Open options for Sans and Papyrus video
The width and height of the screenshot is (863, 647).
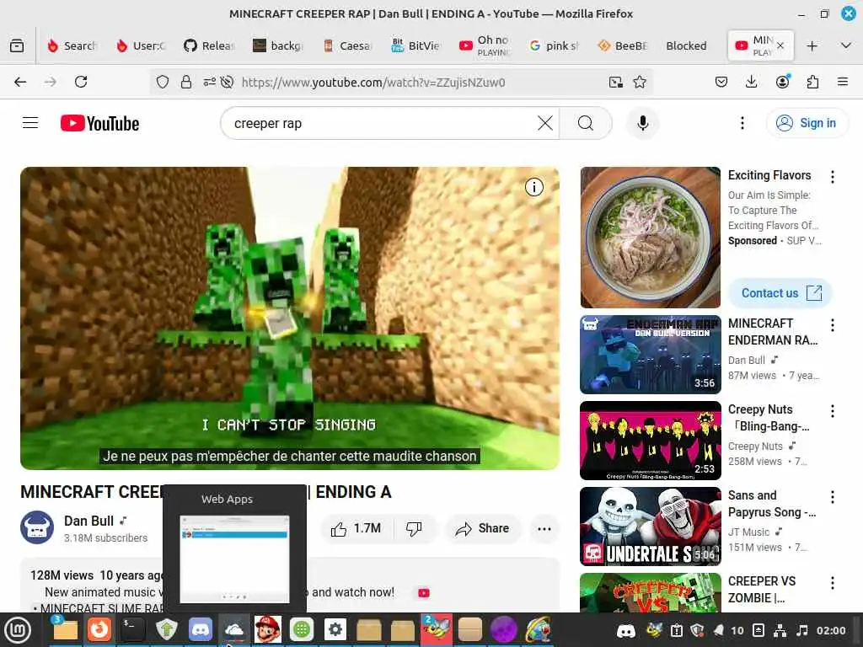tap(832, 497)
